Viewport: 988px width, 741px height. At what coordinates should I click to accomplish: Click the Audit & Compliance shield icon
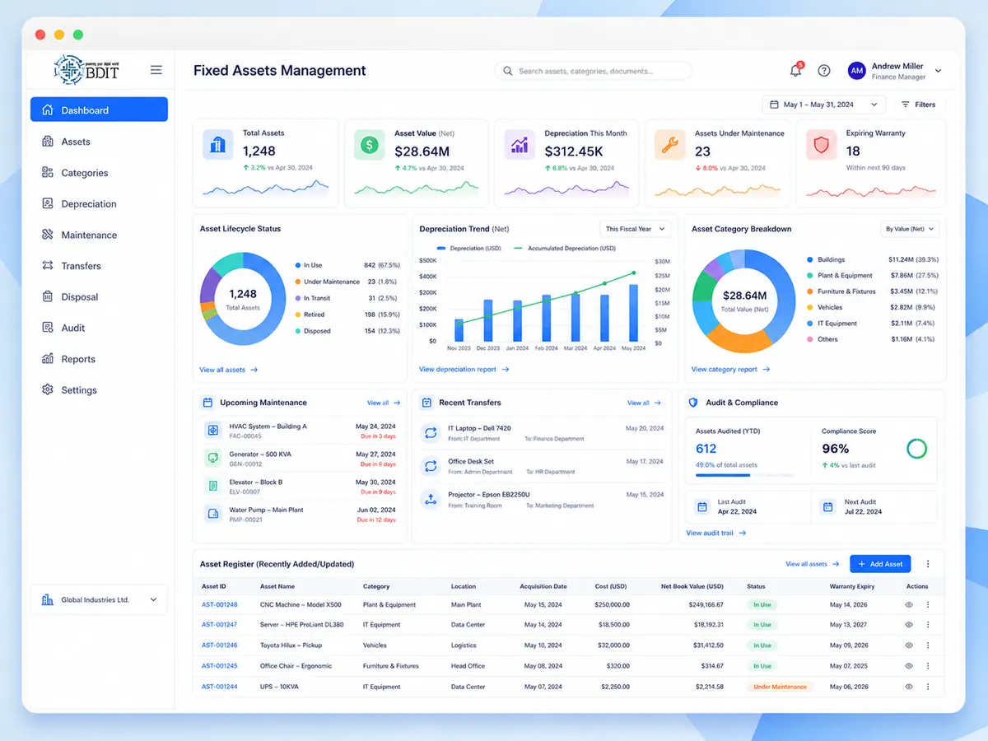click(692, 403)
